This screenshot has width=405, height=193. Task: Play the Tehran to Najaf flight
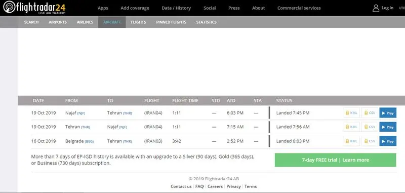click(x=388, y=127)
